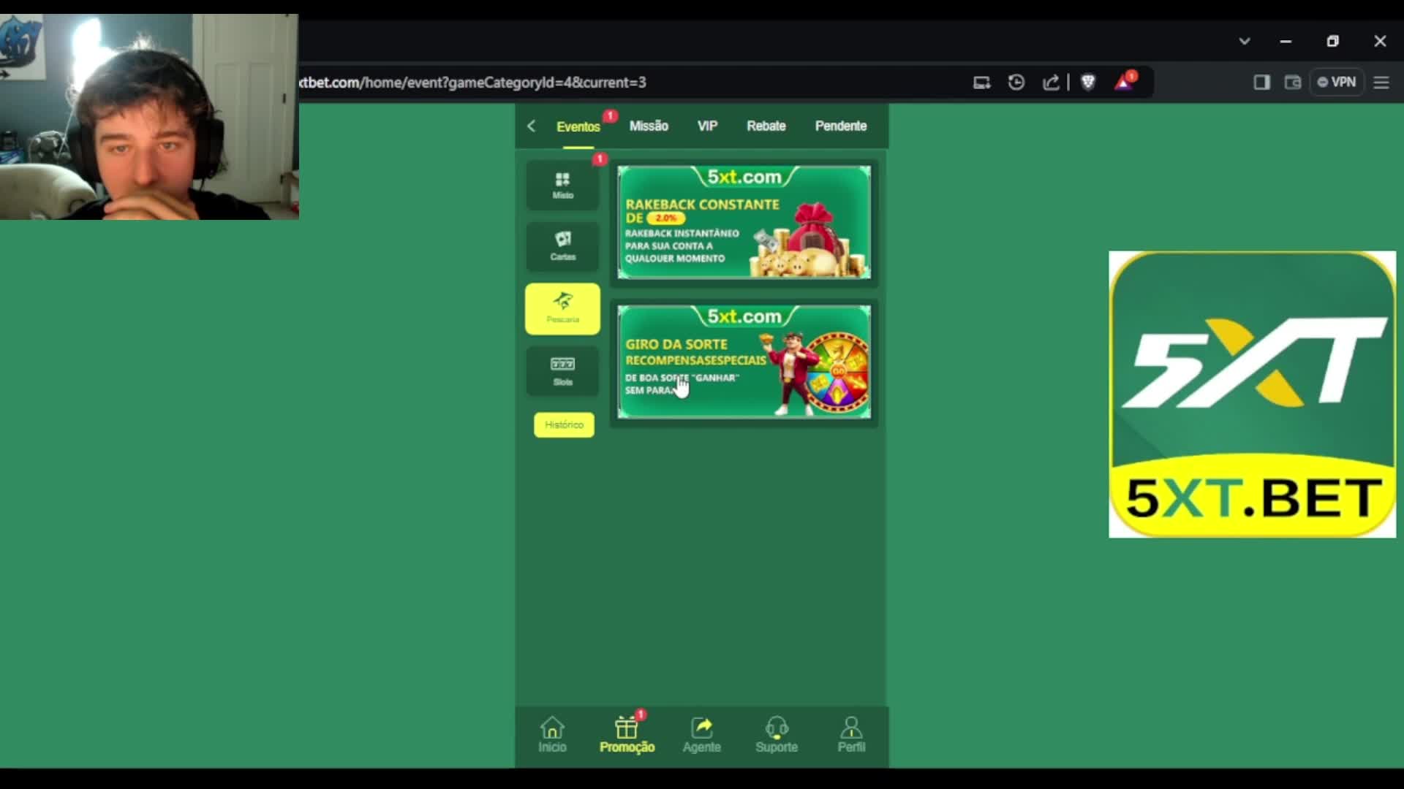Viewport: 1404px width, 789px height.
Task: Switch to the Pendente tab
Action: 841,126
